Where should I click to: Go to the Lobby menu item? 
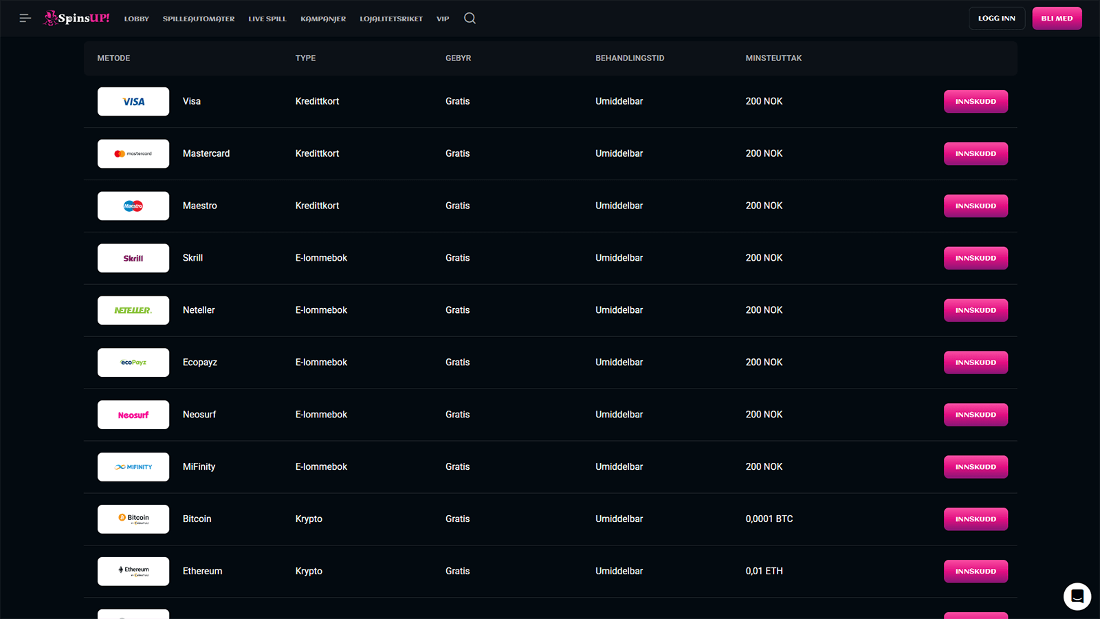click(137, 19)
